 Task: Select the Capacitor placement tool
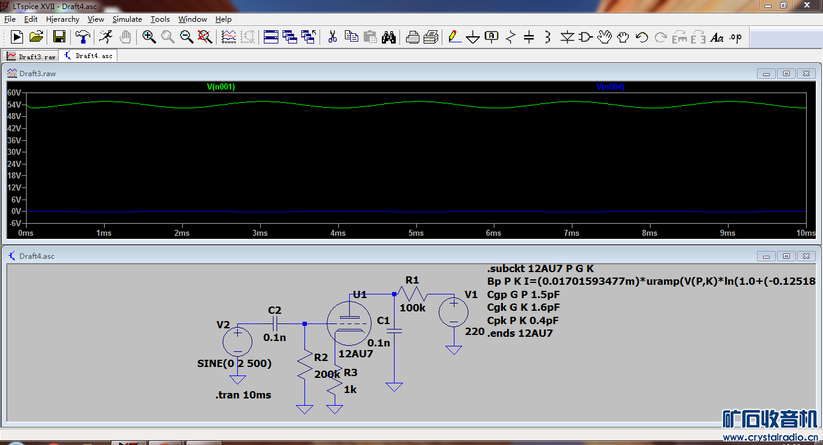(529, 37)
